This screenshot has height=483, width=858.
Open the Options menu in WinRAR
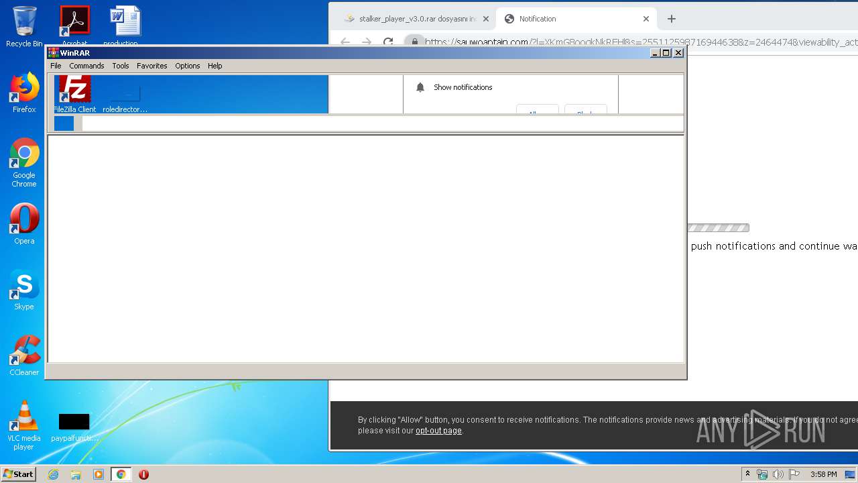188,66
